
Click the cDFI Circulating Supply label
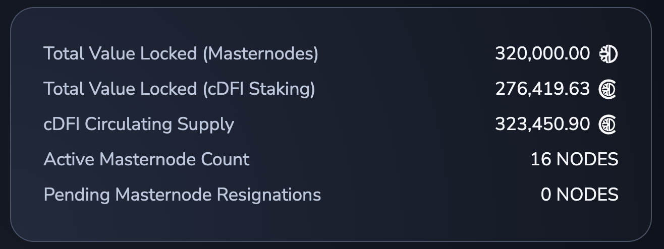[x=139, y=124]
